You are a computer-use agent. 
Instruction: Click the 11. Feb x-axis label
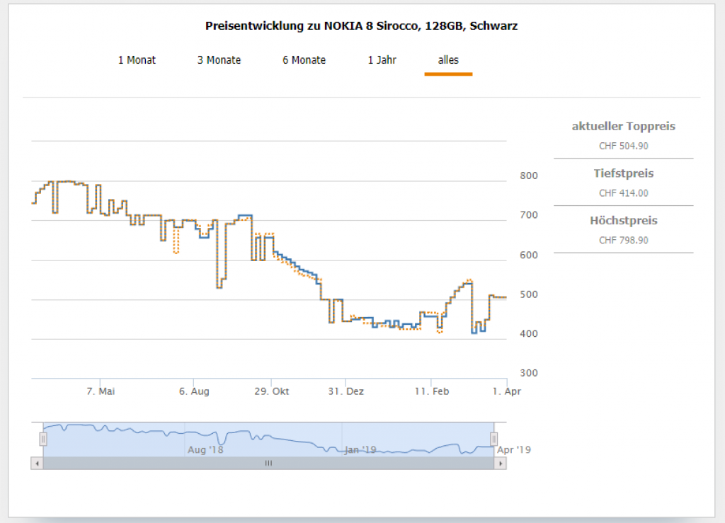click(x=432, y=391)
